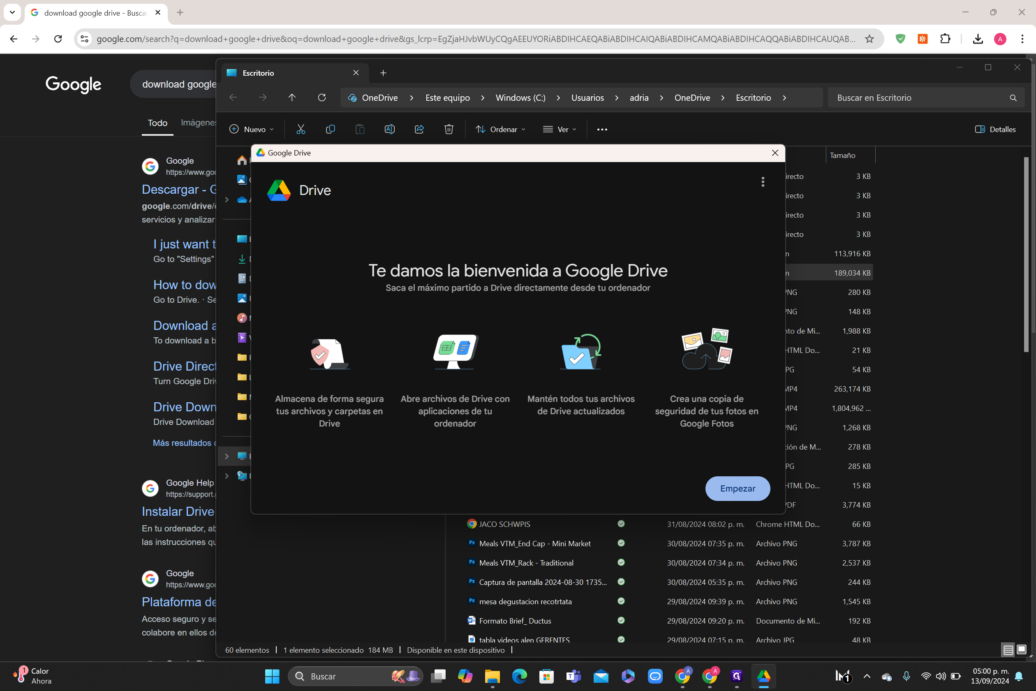This screenshot has height=691, width=1036.
Task: Open the Chrome profile avatar A
Action: pyautogui.click(x=1000, y=39)
